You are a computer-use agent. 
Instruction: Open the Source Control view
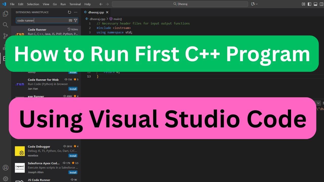[x=5, y=36]
